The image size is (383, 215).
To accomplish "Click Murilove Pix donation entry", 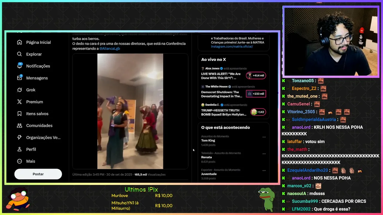I will (142, 196).
